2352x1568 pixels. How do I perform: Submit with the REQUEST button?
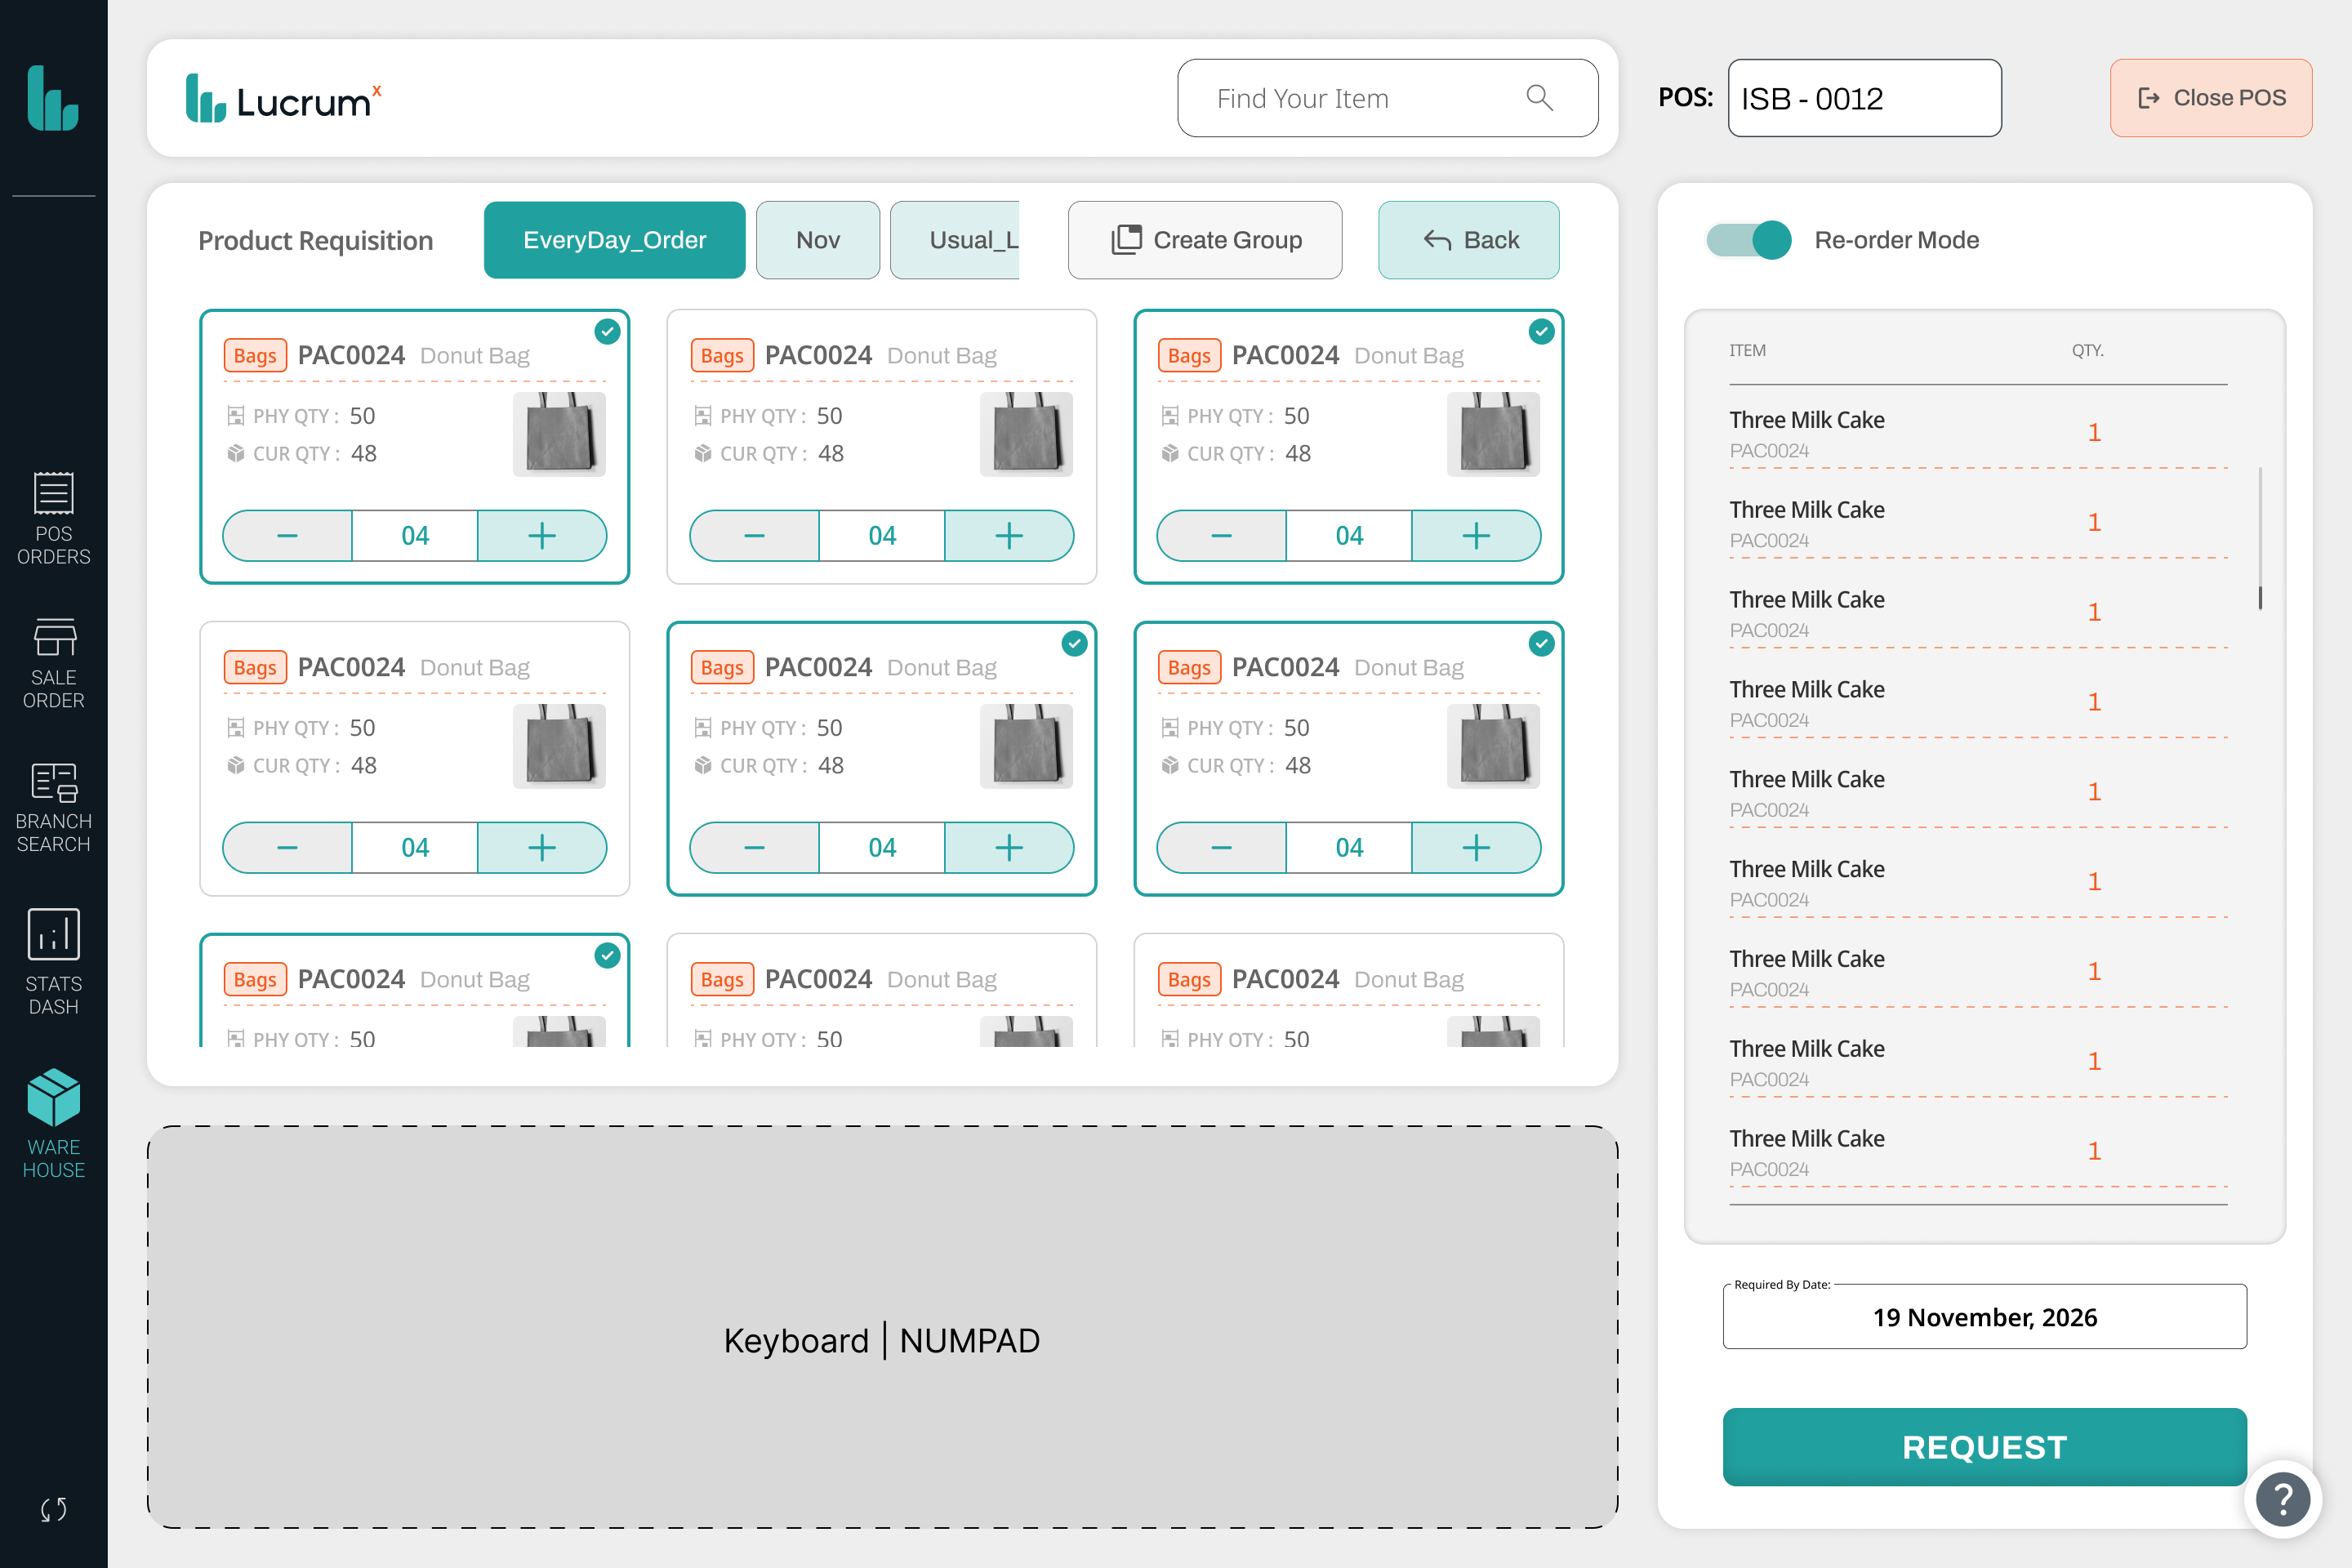(1984, 1447)
